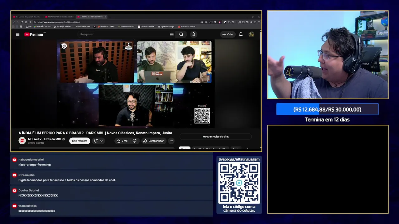399x224 pixels.
Task: Open the browser apps grid icon in bookmarks bar
Action: [x=21, y=27]
